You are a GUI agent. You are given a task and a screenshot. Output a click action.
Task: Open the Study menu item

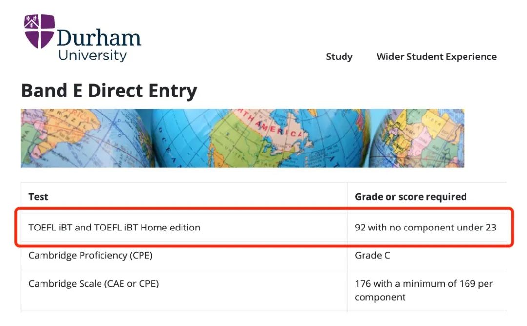pyautogui.click(x=339, y=57)
